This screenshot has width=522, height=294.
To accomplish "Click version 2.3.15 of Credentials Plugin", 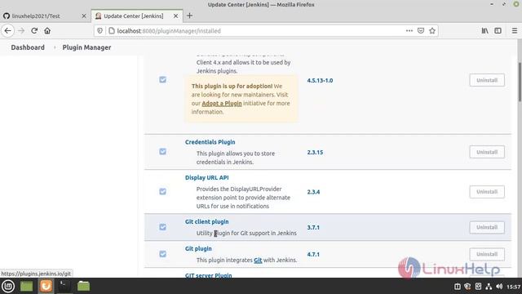I will (315, 153).
